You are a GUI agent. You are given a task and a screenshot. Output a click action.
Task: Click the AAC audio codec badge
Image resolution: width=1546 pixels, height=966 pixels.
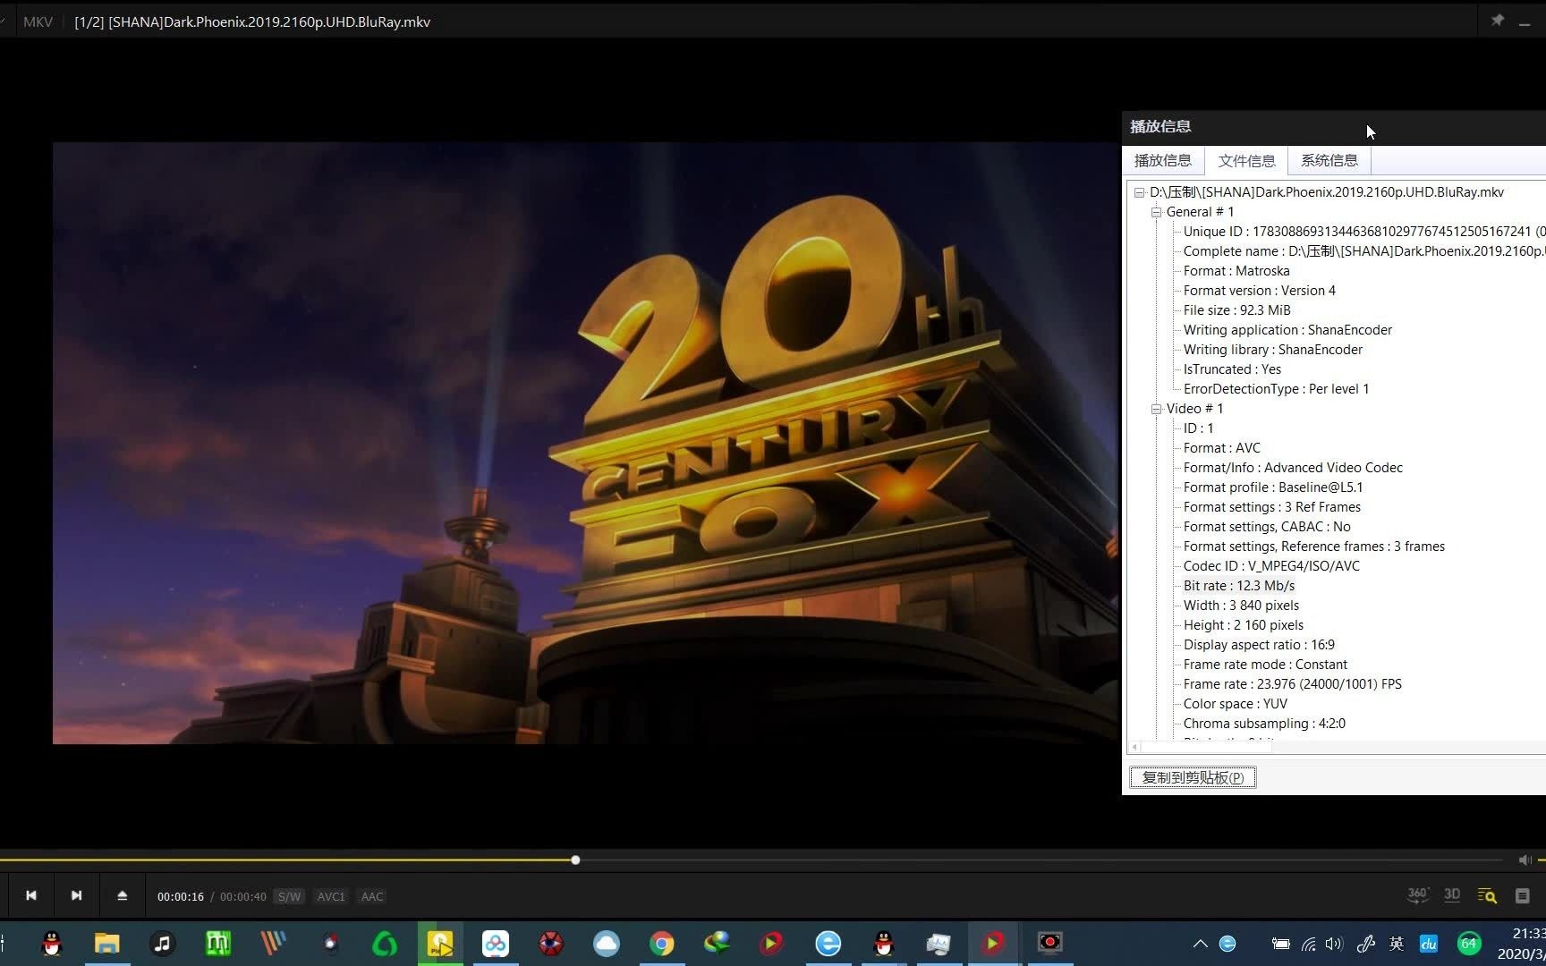pos(372,896)
